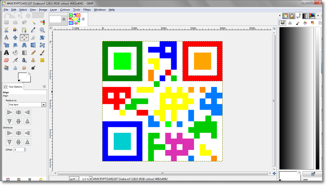Viewport: 327px width, 186px height.
Task: Switch to the Palettes tab in right dock
Action: click(x=312, y=16)
